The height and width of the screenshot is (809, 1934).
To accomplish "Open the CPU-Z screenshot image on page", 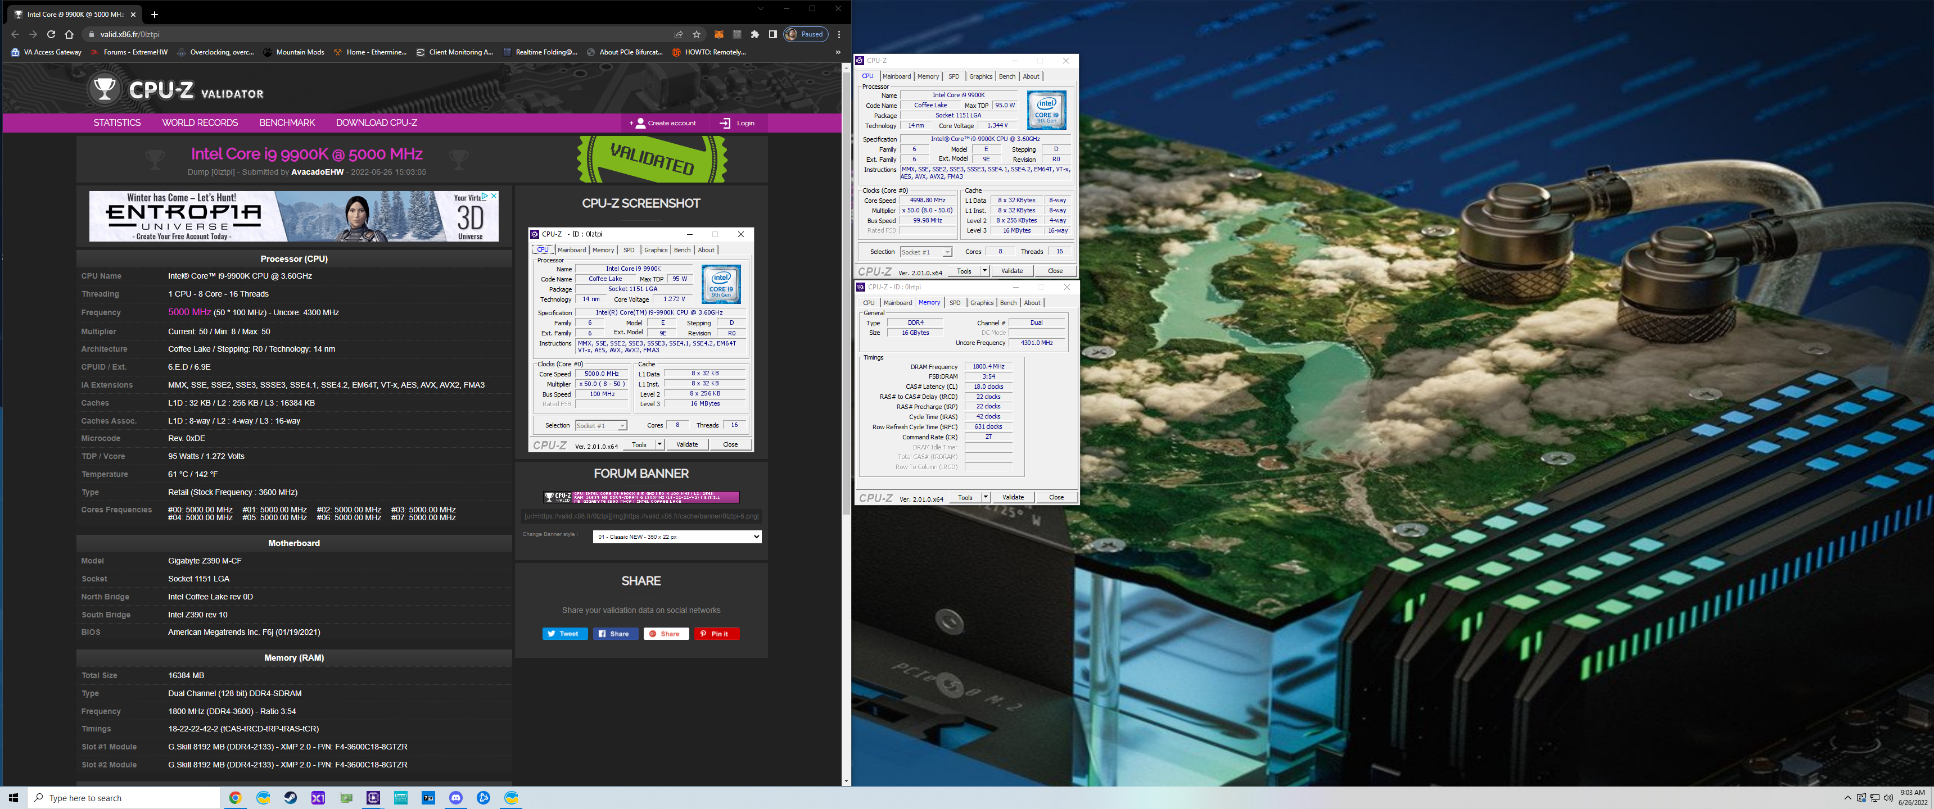I will point(640,339).
